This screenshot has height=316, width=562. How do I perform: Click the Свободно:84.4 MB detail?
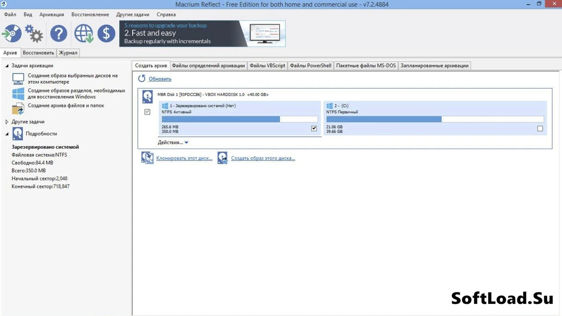coord(32,163)
